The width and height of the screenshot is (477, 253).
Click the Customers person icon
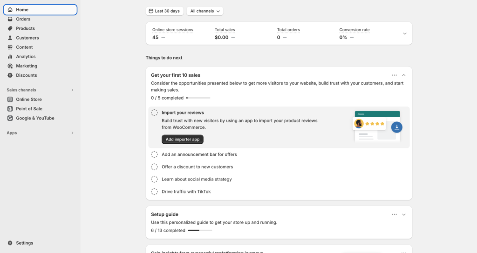[x=10, y=38]
